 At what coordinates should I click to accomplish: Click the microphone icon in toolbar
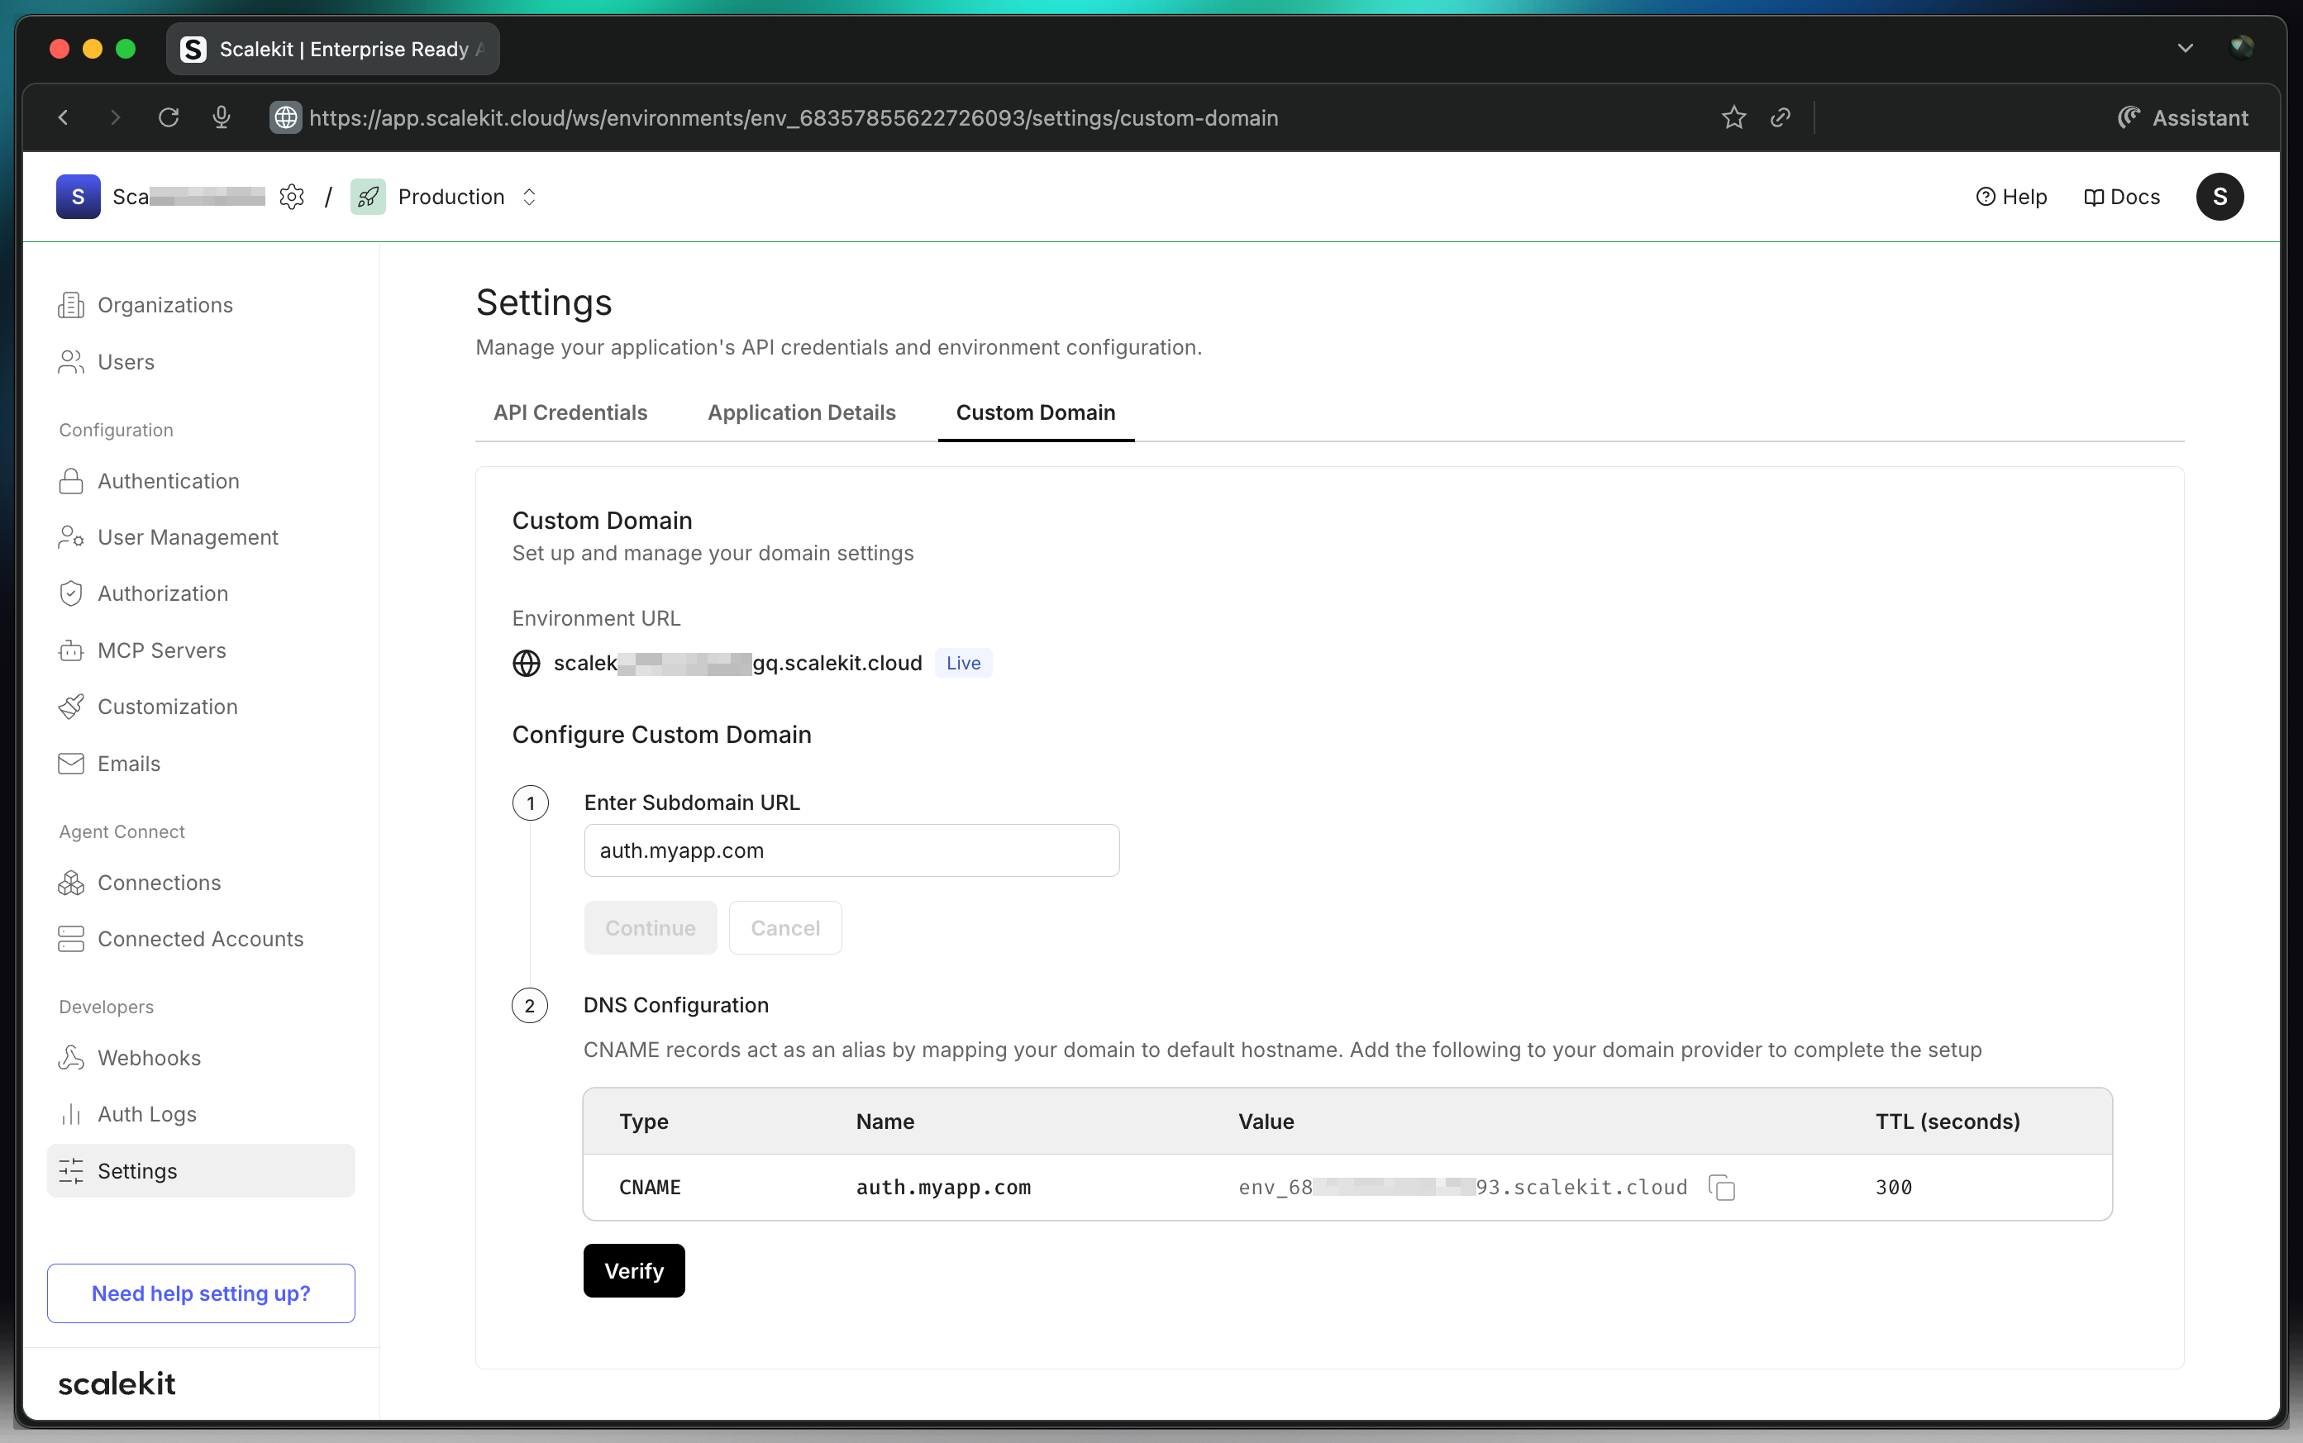222,117
